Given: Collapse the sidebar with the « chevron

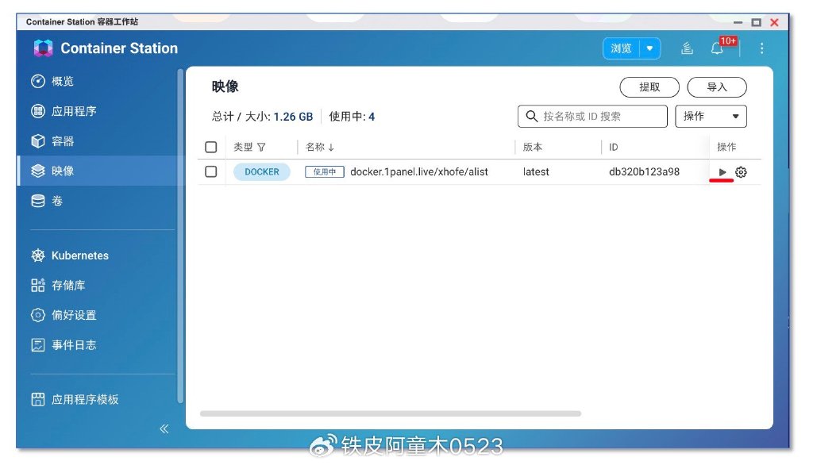Looking at the screenshot, I should 164,428.
